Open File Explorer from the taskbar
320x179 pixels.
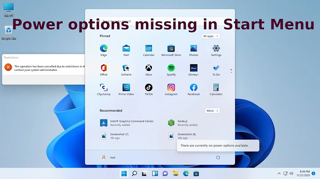pyautogui.click(x=176, y=174)
